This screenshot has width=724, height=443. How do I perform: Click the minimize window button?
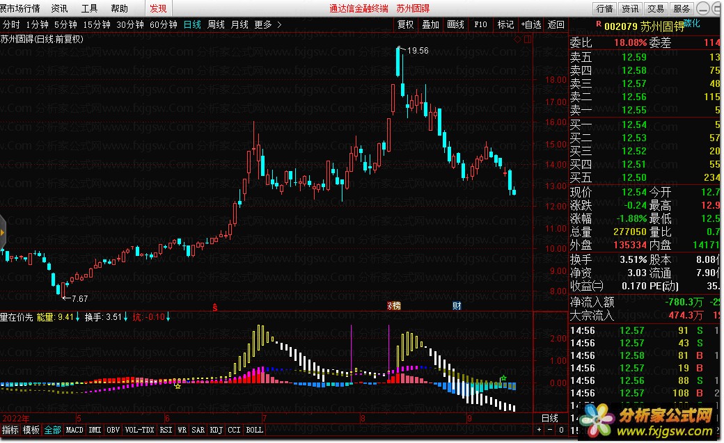pyautogui.click(x=702, y=8)
